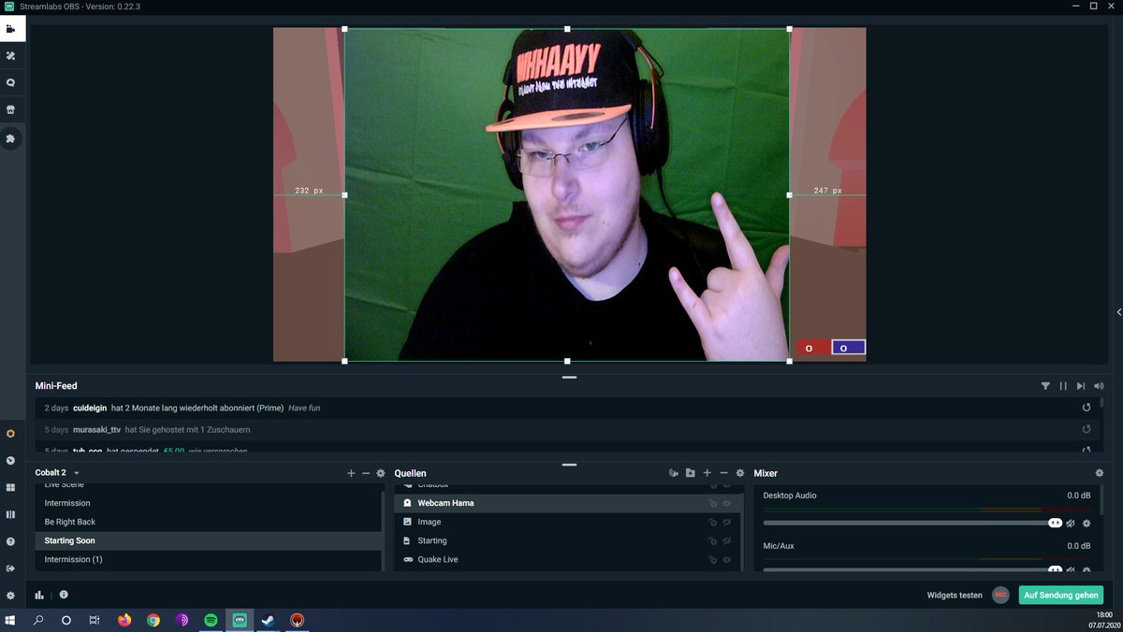Select the Quake Live source

coord(568,559)
